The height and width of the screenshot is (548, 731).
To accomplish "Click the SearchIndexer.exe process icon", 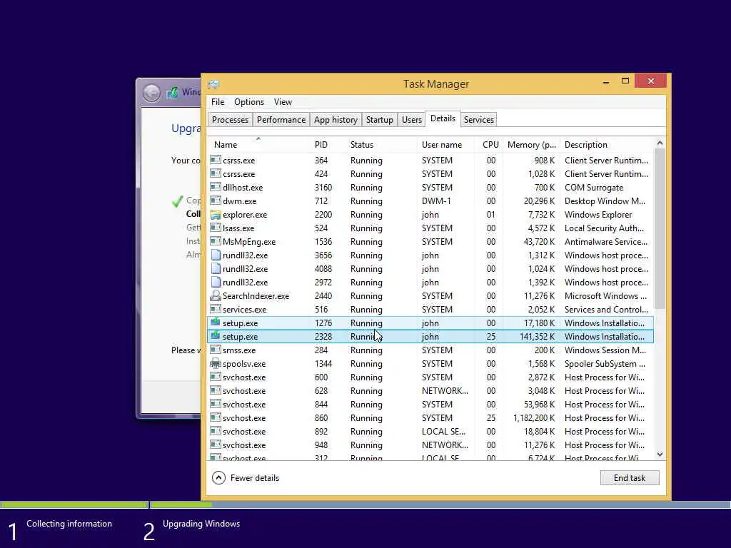I will coord(216,296).
